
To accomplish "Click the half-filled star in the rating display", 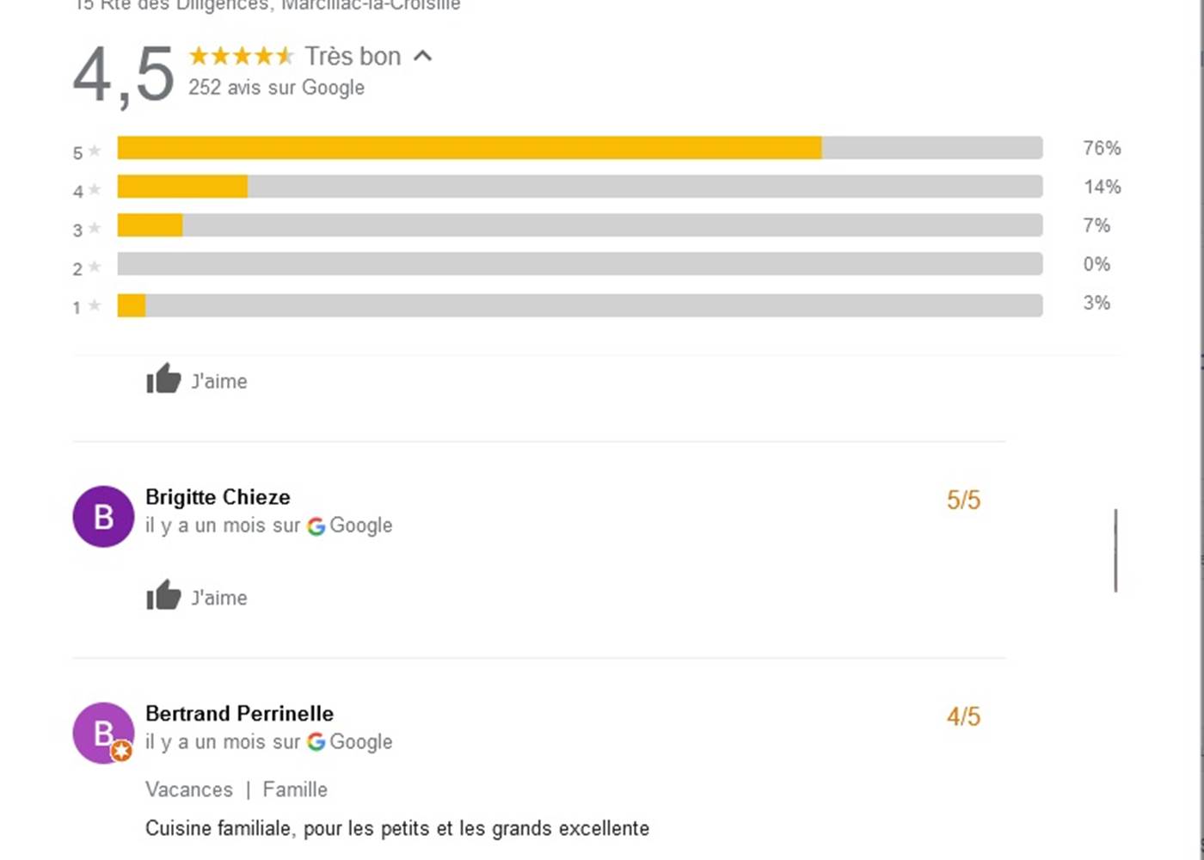I will [x=284, y=55].
